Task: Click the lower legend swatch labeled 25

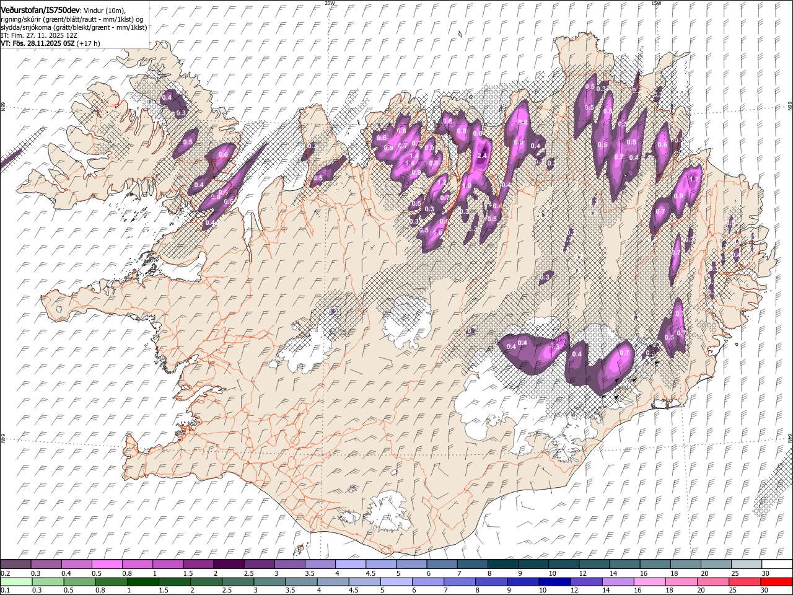Action: click(x=743, y=581)
